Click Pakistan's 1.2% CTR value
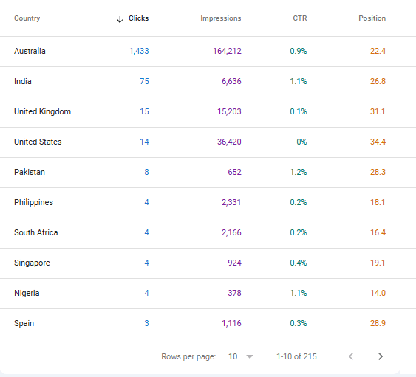The width and height of the screenshot is (416, 377). point(299,172)
